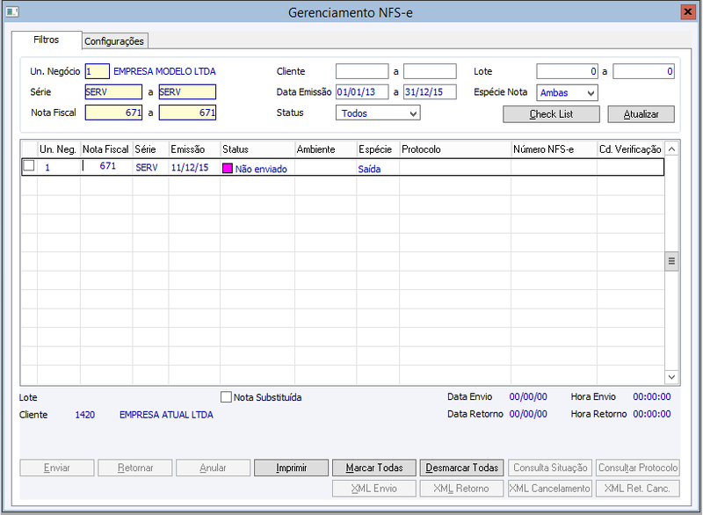
Task: Click the Marcar Todas button
Action: [374, 468]
